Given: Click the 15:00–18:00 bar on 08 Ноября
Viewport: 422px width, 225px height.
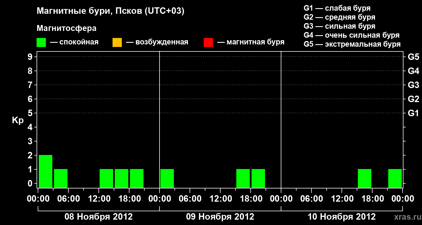Looking at the screenshot, I should pos(122,178).
